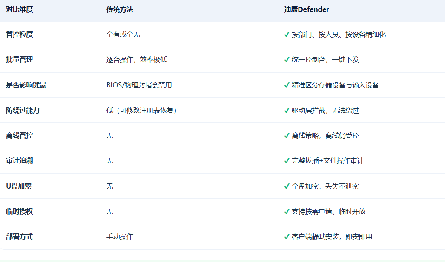This screenshot has height=262, width=445.
Task: Select the 传统方法 column header
Action: pyautogui.click(x=120, y=10)
